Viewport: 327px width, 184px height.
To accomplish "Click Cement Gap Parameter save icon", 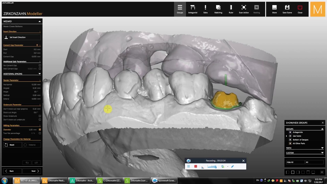I will tap(37, 45).
